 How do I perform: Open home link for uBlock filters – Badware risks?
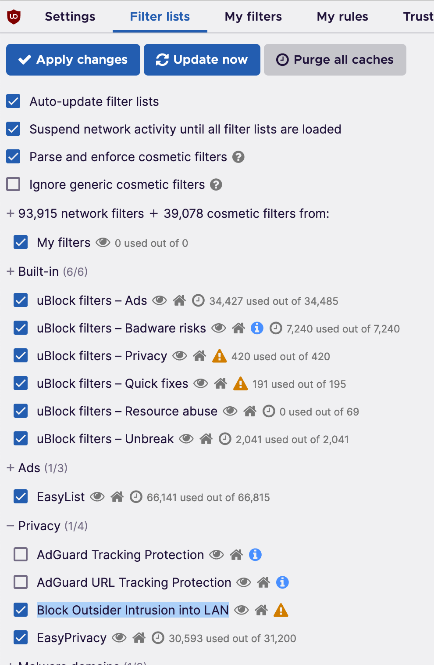238,328
